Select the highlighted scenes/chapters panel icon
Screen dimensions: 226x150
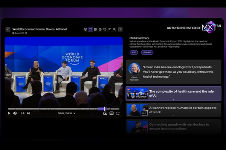coord(90,29)
